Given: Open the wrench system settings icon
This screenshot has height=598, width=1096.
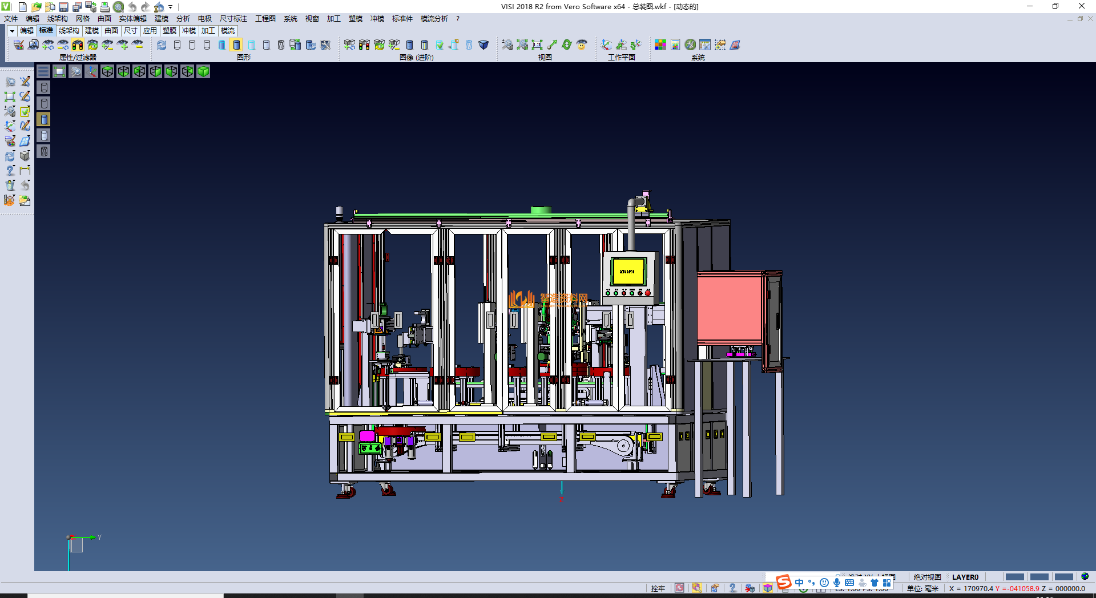Looking at the screenshot, I should coord(690,45).
